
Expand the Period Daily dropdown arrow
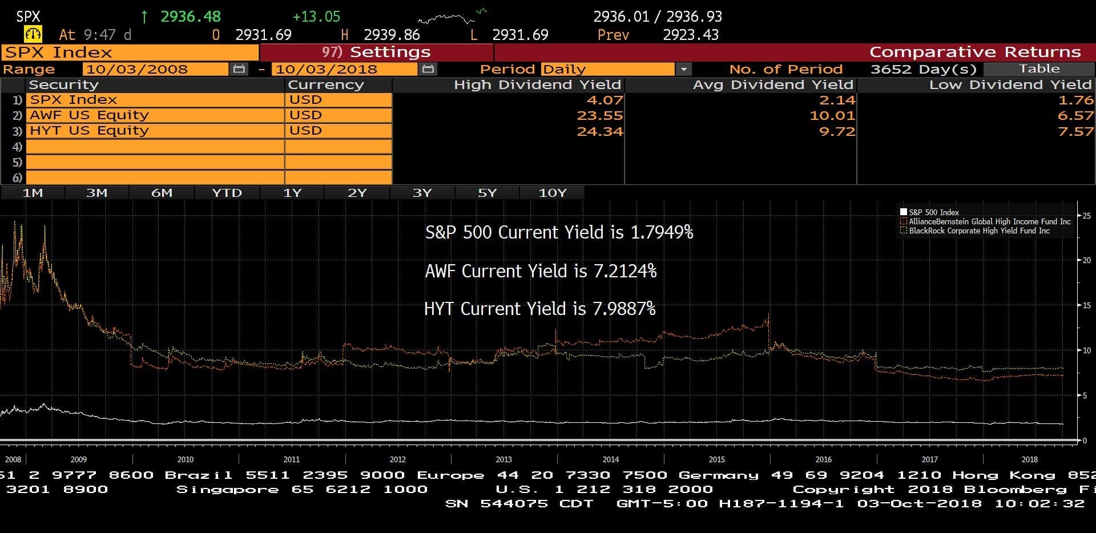pyautogui.click(x=683, y=70)
